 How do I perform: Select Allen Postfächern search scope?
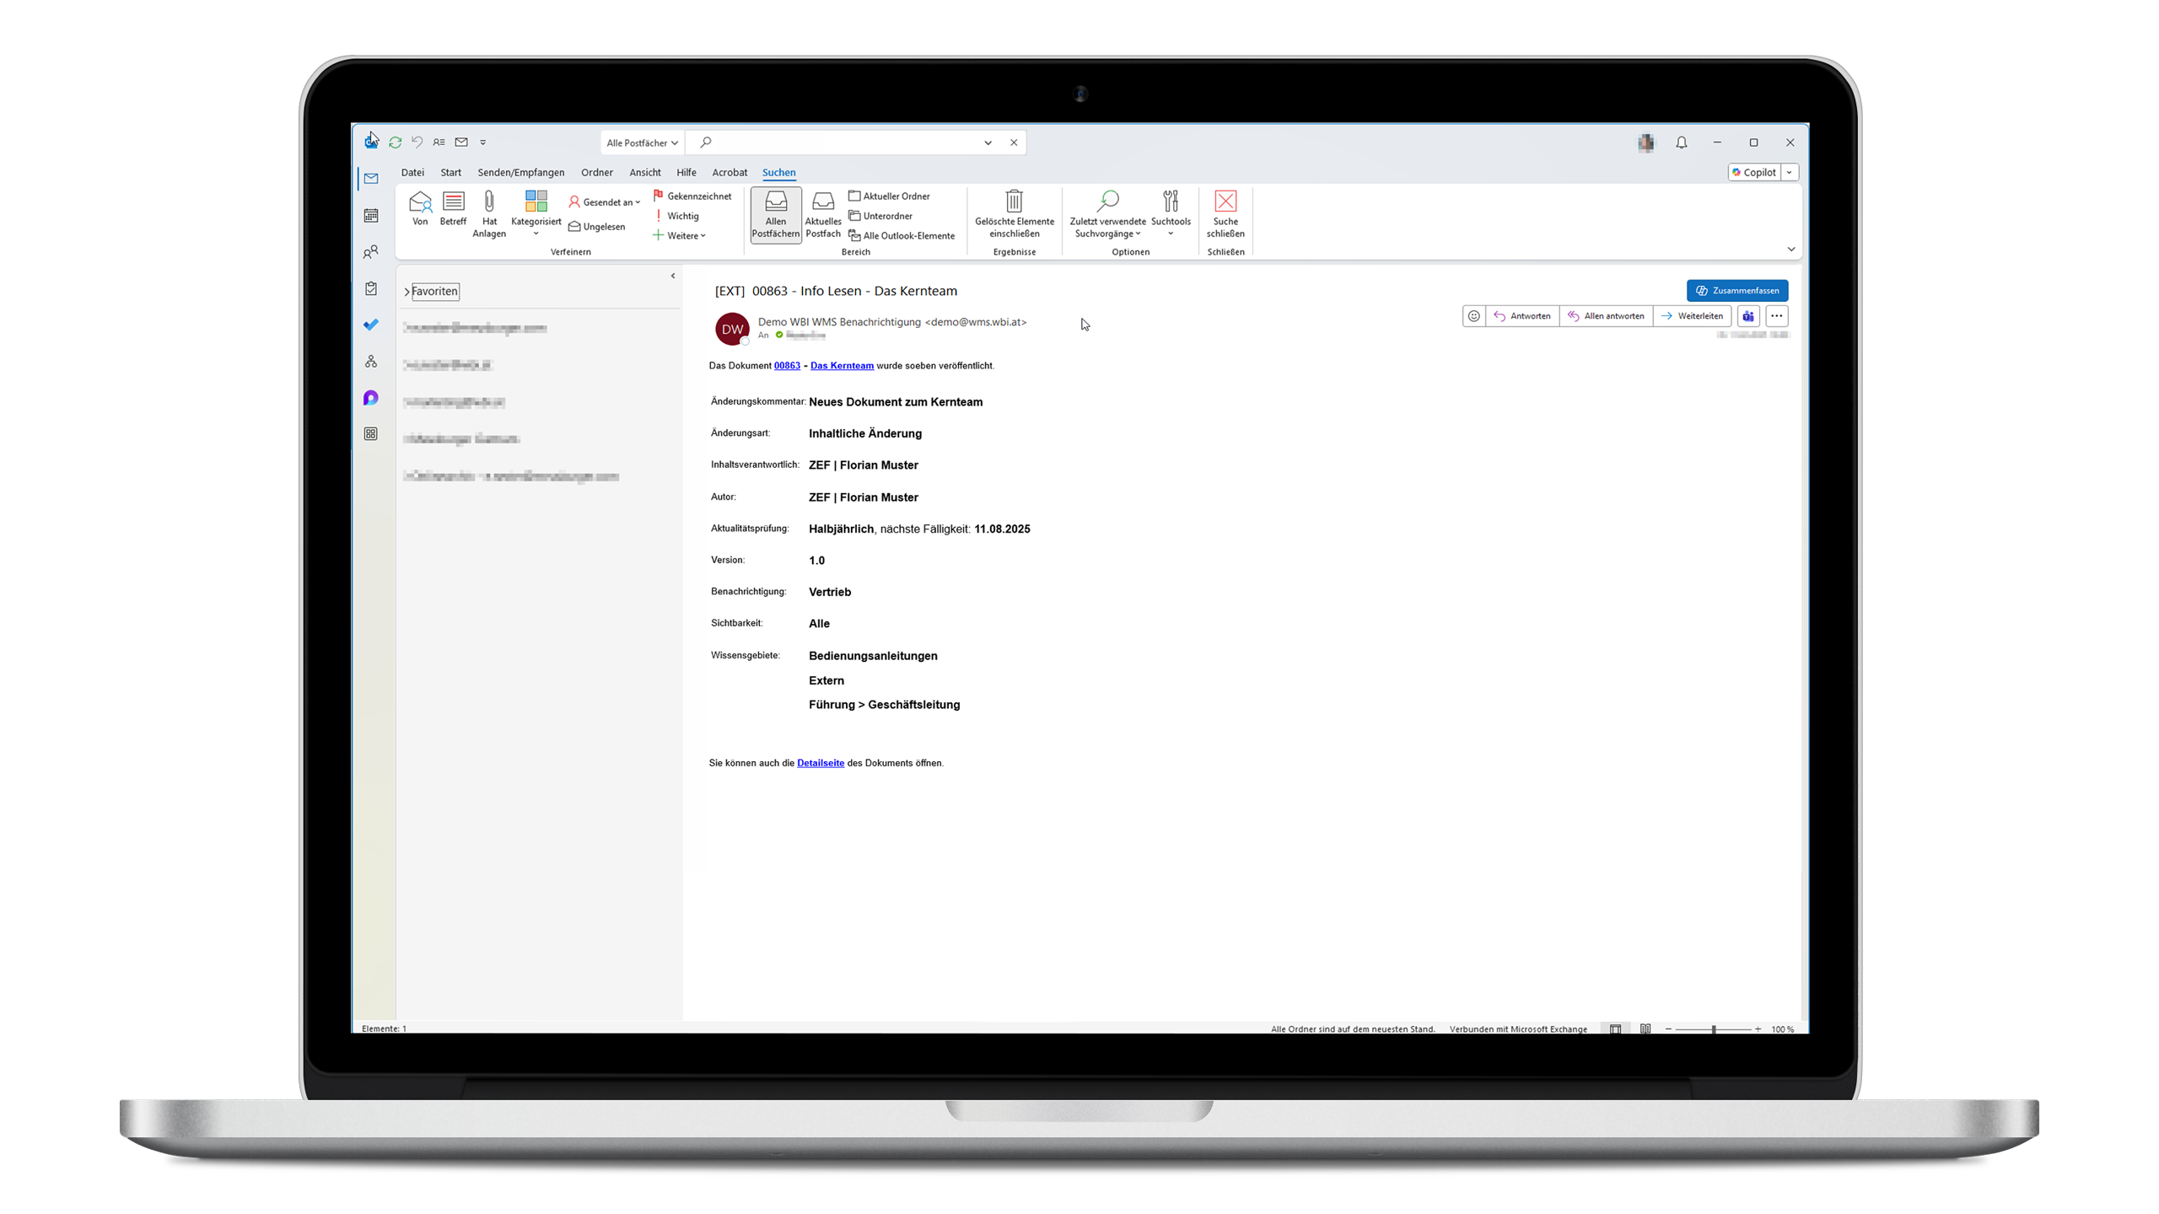point(775,214)
